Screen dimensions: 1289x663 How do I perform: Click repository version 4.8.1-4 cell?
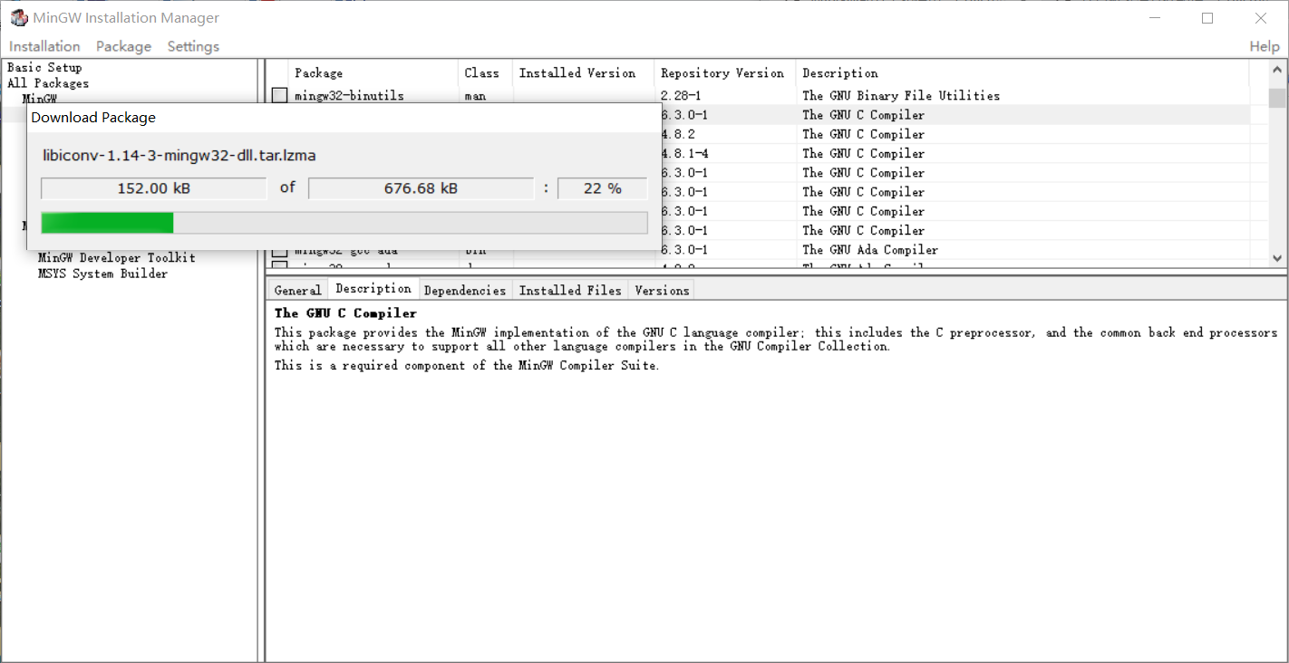tap(685, 153)
